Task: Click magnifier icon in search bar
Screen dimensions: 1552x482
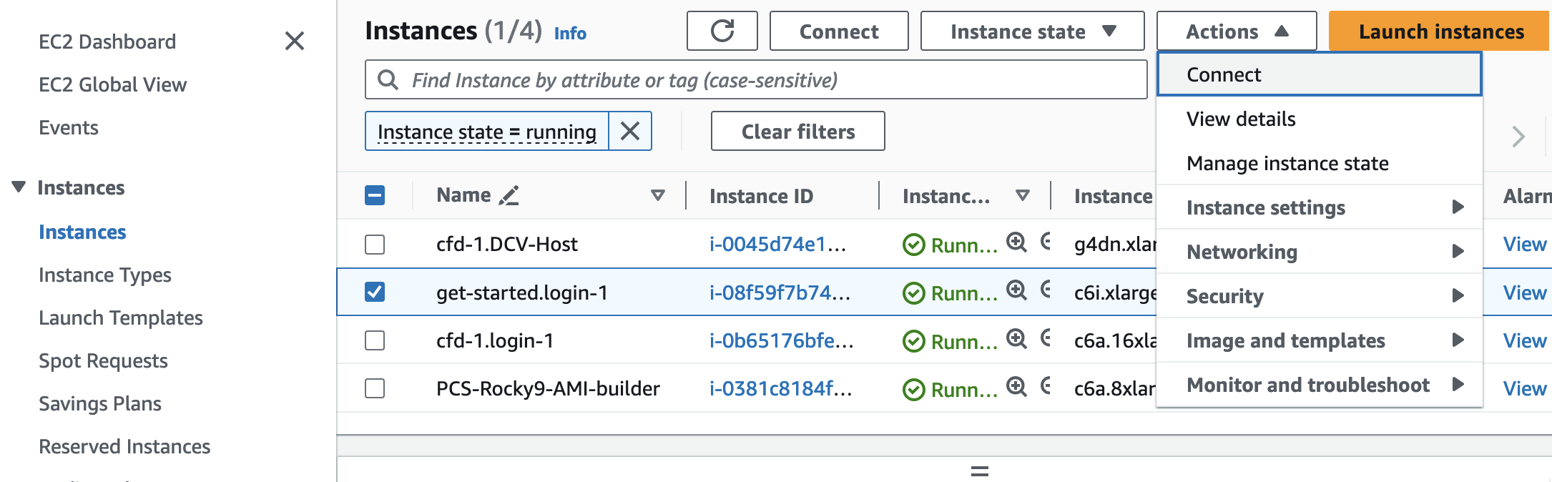Action: pyautogui.click(x=388, y=79)
